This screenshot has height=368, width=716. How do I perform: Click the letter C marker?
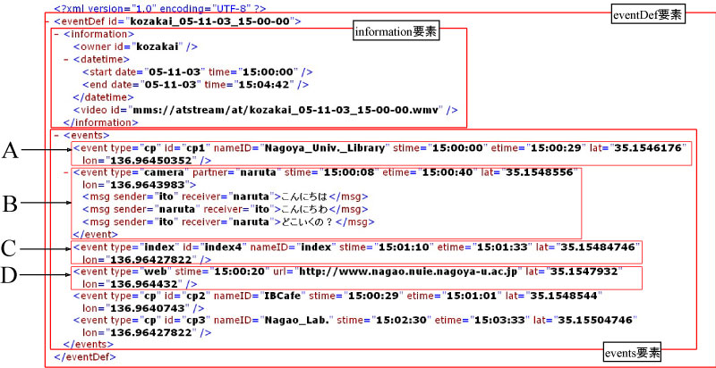(12, 246)
